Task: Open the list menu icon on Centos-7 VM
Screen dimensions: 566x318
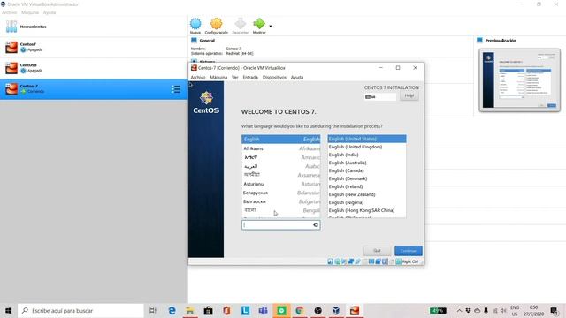Action: [x=175, y=89]
